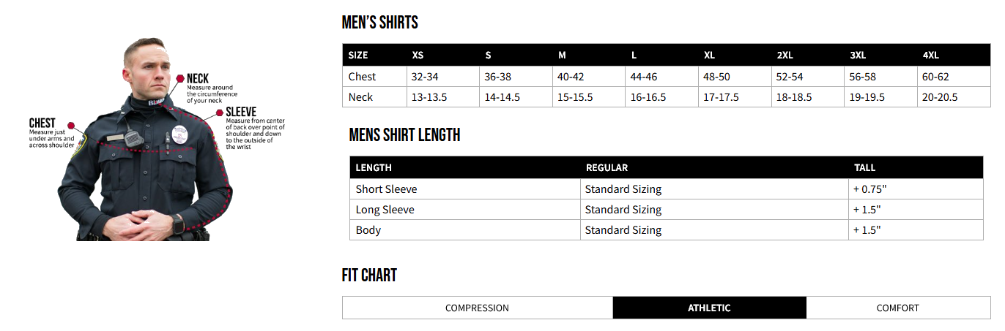Select the COMPRESSION fit option

click(478, 308)
